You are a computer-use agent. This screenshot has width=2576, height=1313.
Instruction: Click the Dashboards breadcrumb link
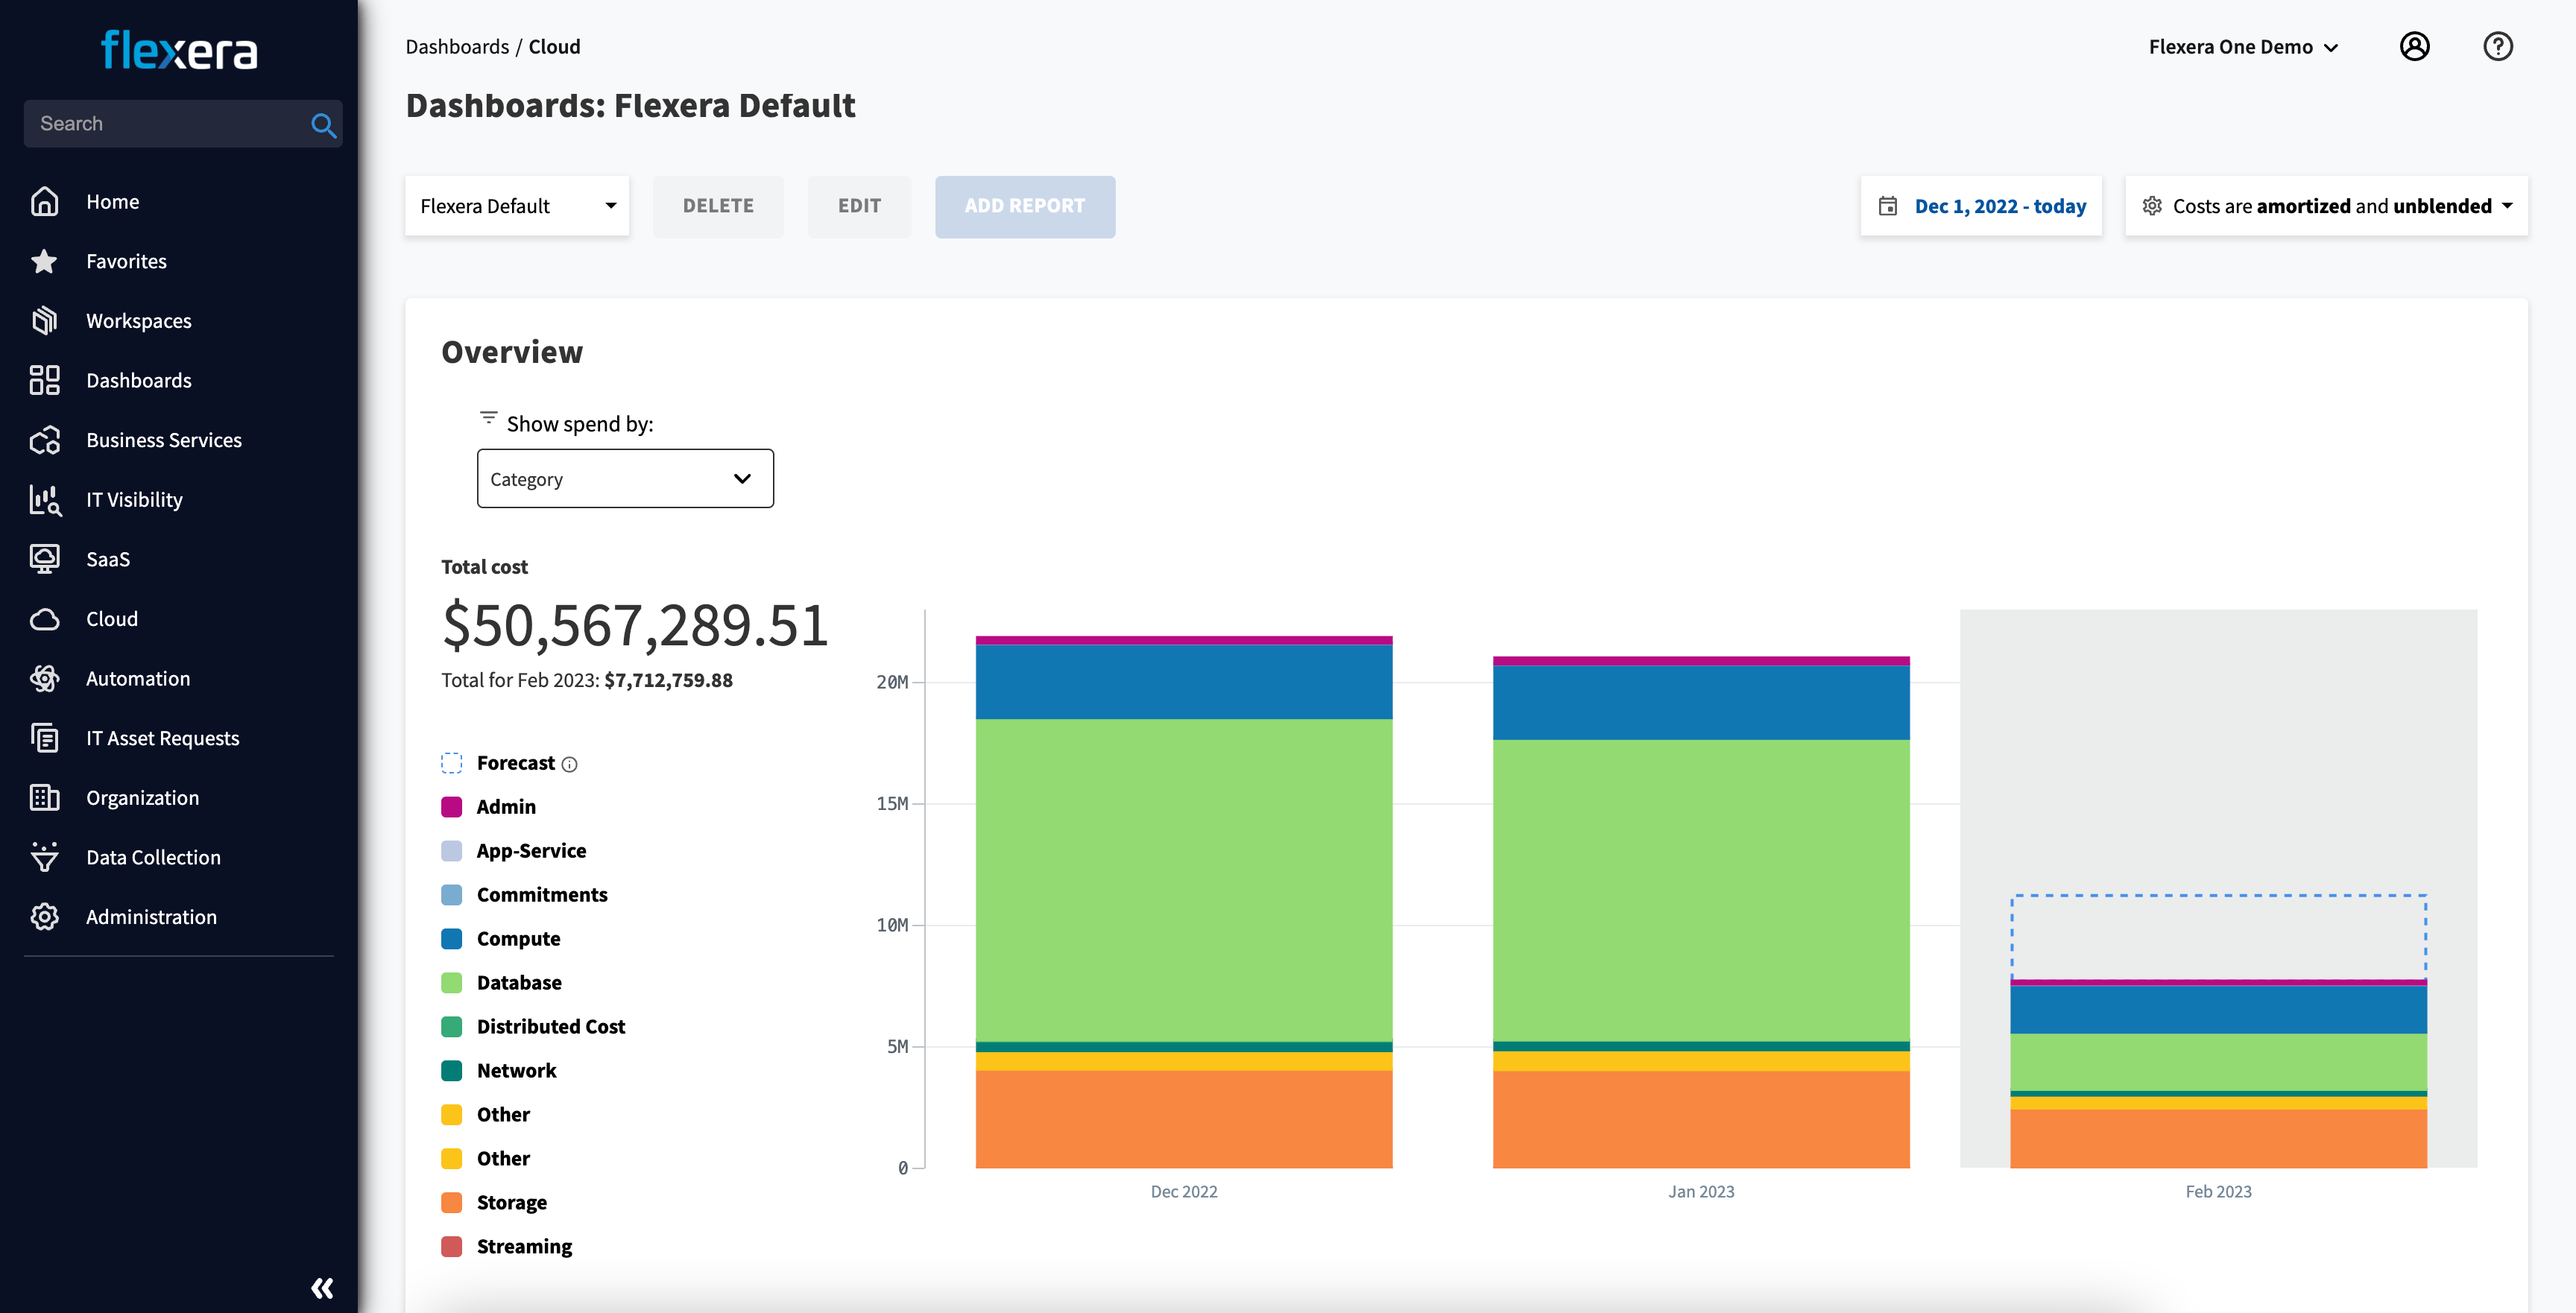(x=457, y=47)
